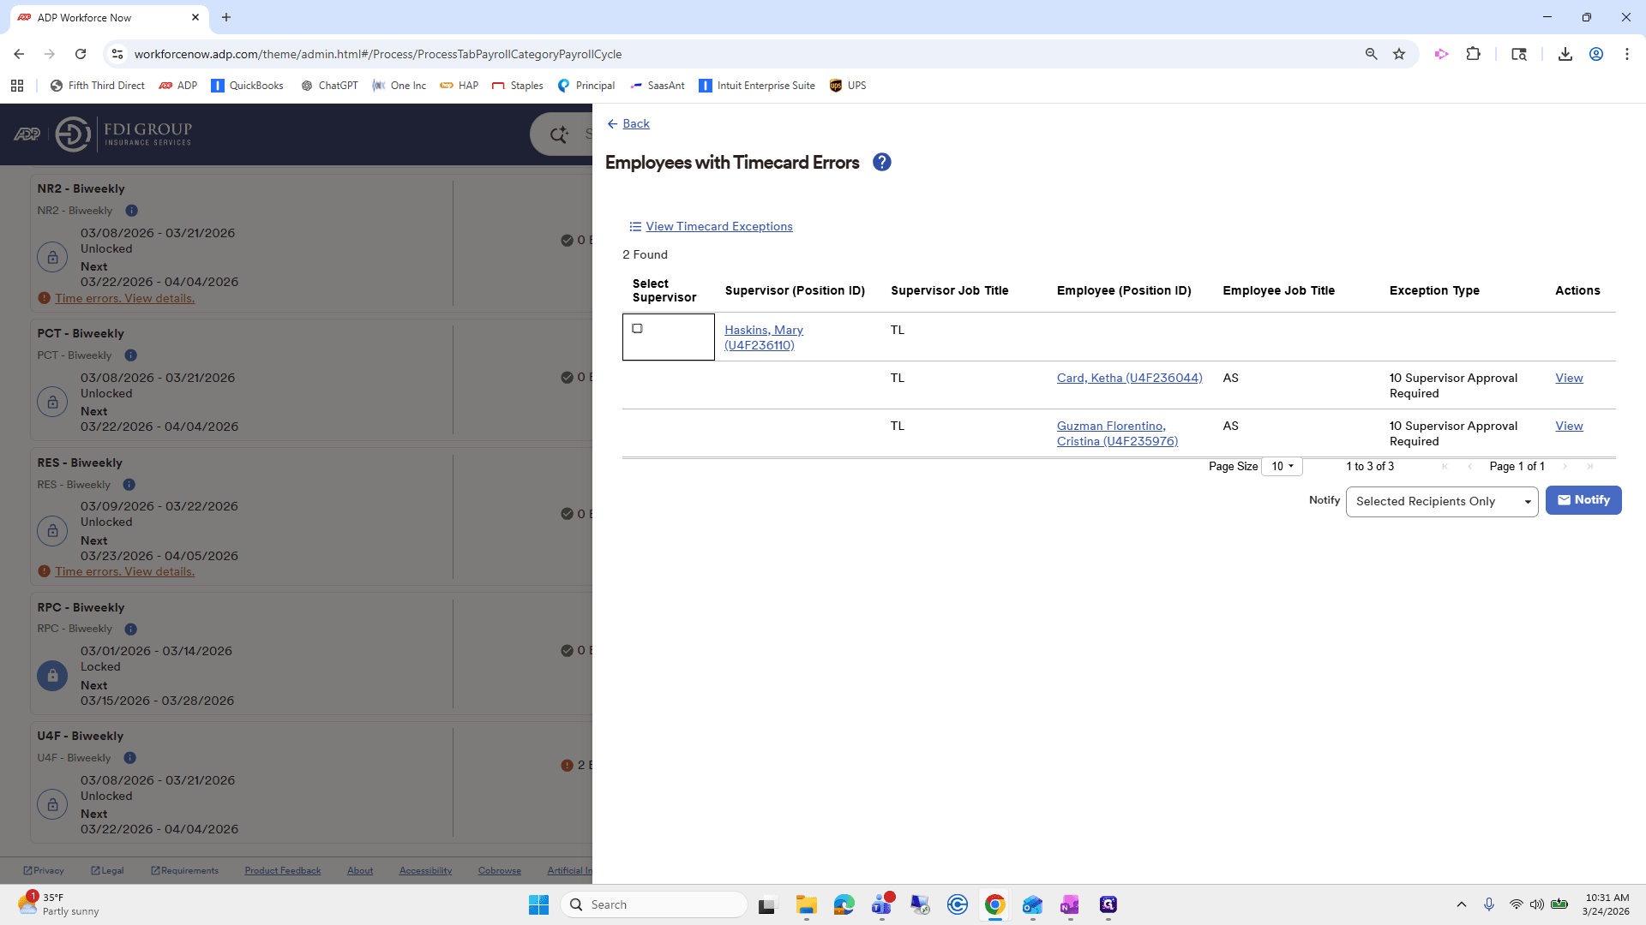The height and width of the screenshot is (925, 1646).
Task: Click the ADP search sparkle icon
Action: (559, 134)
